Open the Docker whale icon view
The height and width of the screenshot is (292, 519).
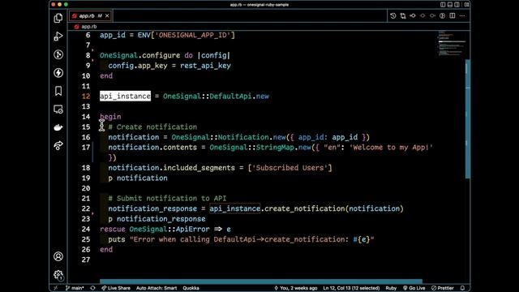coord(58,127)
